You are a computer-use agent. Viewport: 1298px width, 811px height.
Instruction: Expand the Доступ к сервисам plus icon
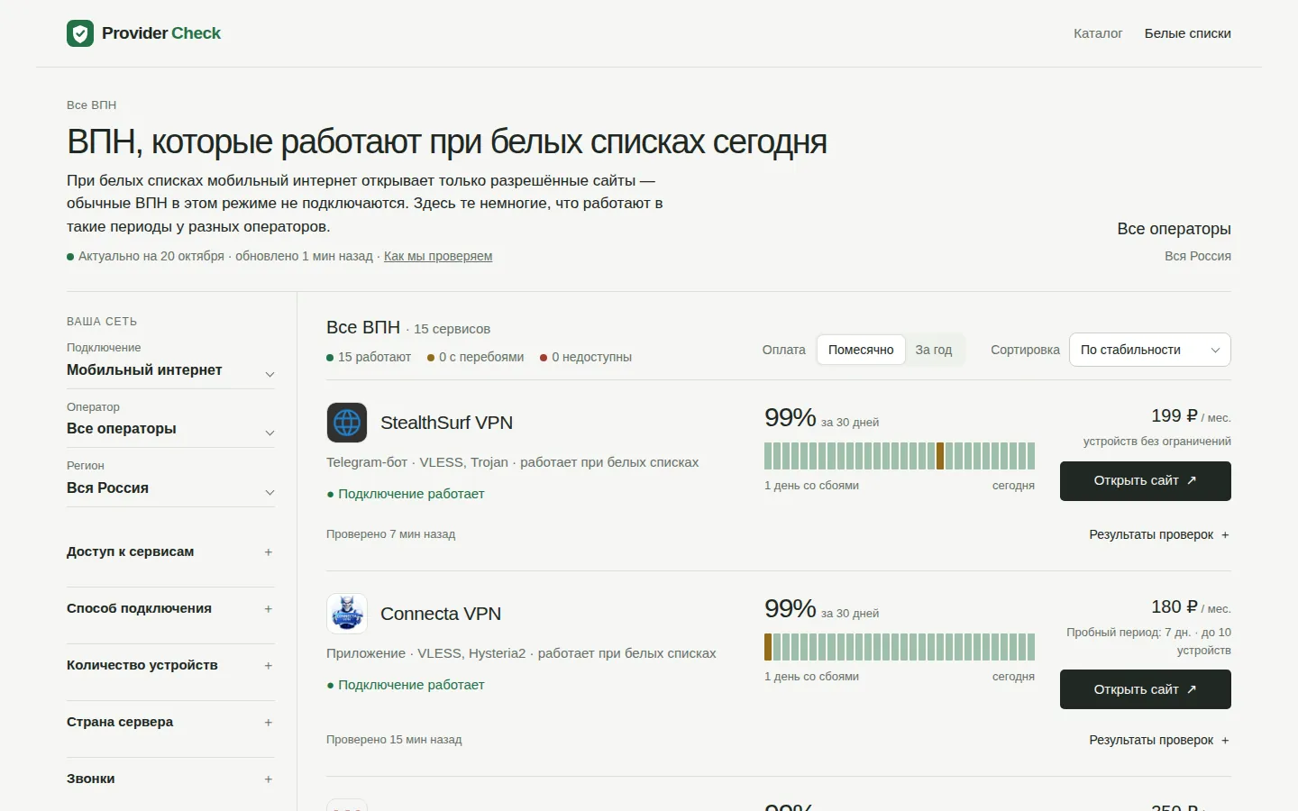(x=268, y=552)
